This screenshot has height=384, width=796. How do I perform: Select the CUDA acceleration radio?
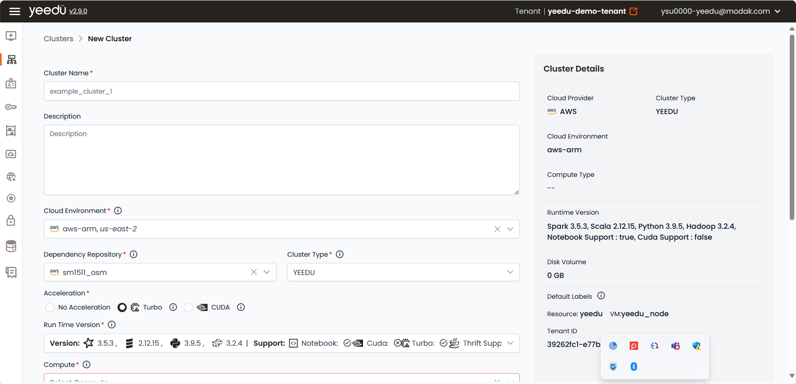pyautogui.click(x=188, y=307)
